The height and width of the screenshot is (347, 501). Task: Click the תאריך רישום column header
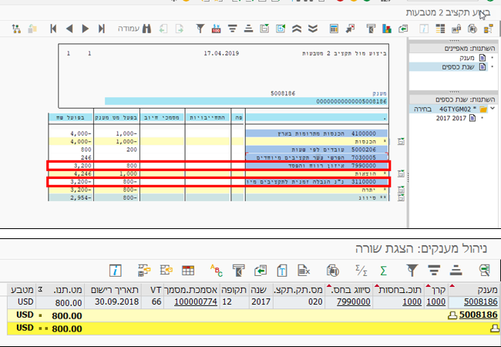(114, 290)
